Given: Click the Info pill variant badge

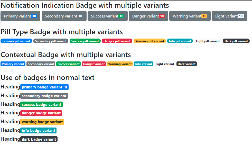Looking at the screenshot, I should pyautogui.click(x=180, y=41).
